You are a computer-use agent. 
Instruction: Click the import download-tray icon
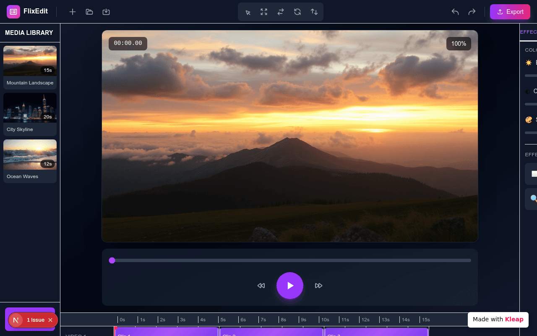click(106, 12)
